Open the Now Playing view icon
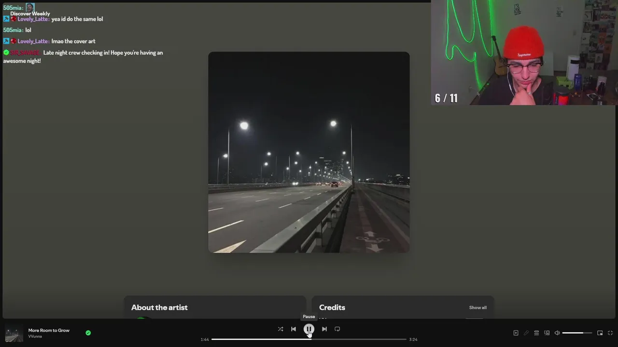The width and height of the screenshot is (618, 347). point(516,333)
